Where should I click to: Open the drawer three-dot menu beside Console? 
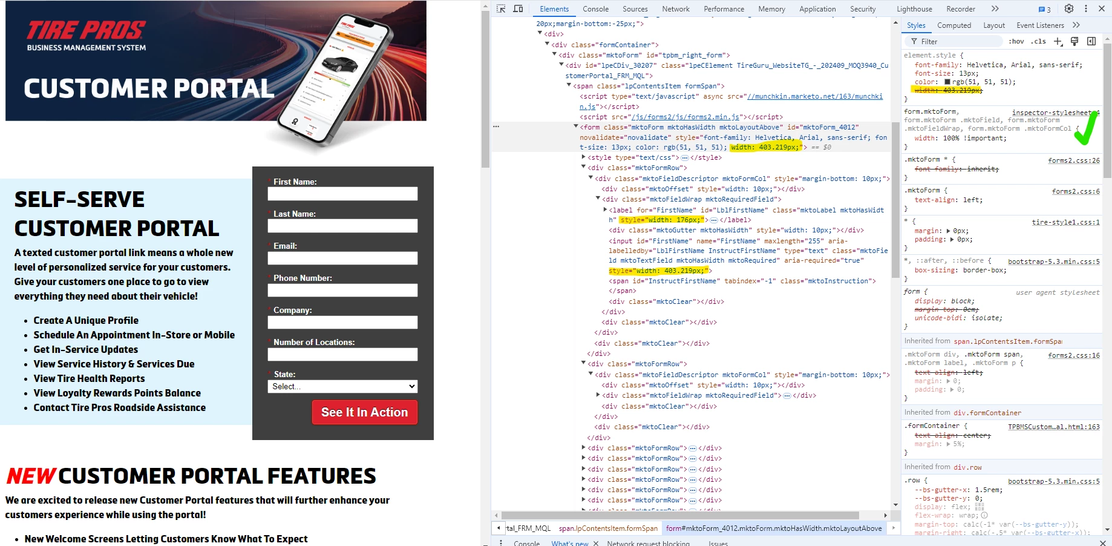pyautogui.click(x=501, y=543)
